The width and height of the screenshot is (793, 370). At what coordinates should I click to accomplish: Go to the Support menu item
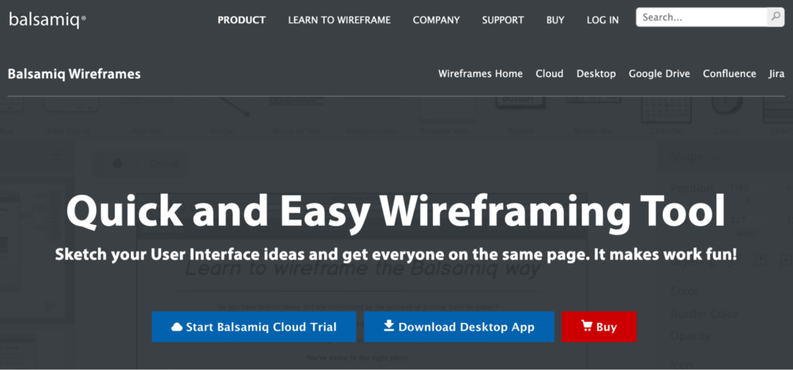pyautogui.click(x=503, y=20)
